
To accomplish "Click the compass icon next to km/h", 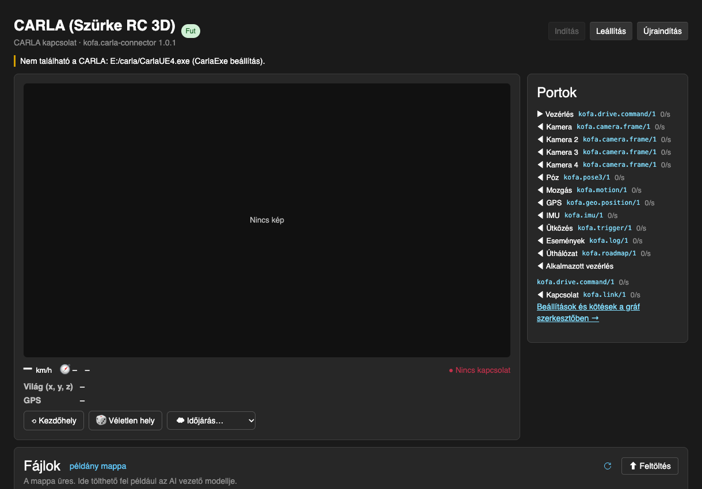I will [x=64, y=369].
